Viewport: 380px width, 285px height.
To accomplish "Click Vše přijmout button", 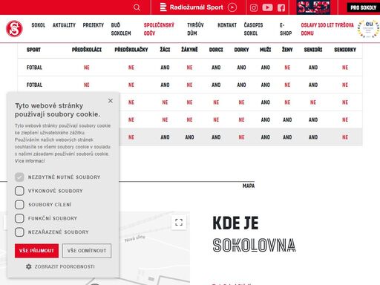I will point(36,251).
